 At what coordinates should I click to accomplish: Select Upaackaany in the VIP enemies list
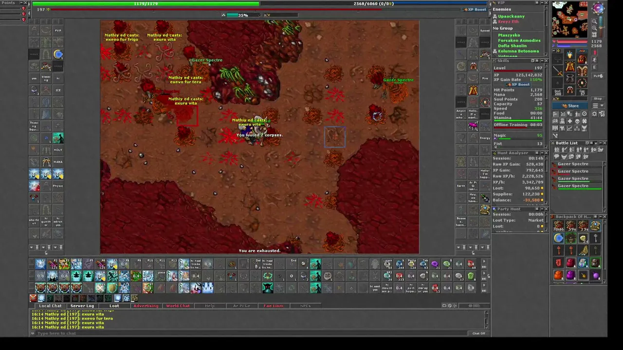pos(511,17)
